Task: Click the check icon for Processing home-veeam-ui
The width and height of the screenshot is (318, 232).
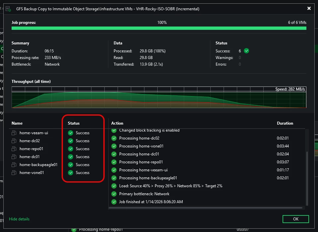Action: click(x=114, y=170)
